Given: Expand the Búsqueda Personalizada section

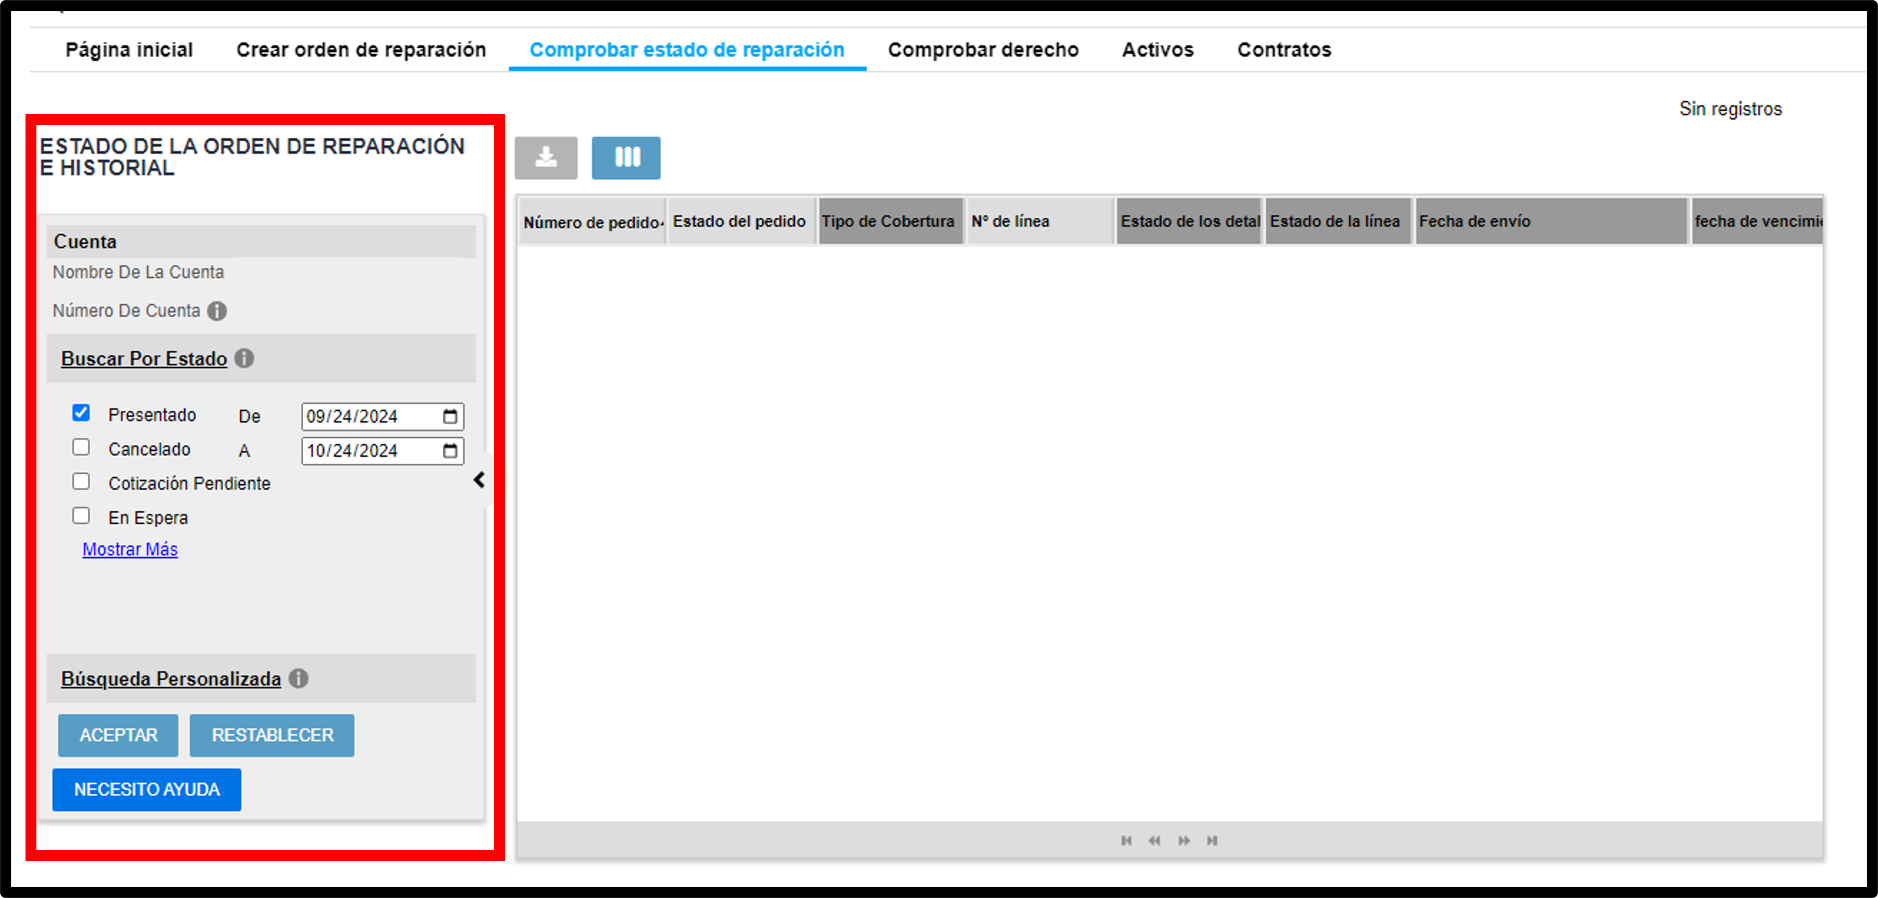Looking at the screenshot, I should [x=171, y=679].
